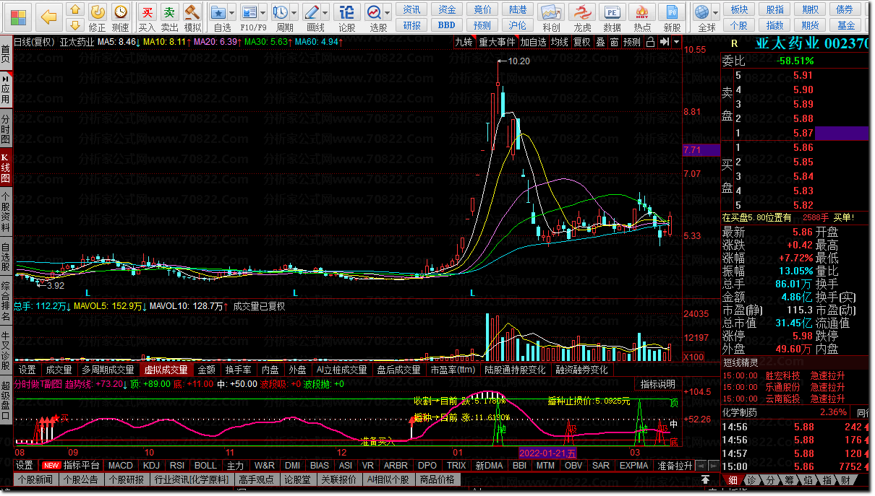This screenshot has width=875, height=496.
Task: Toggle 复权 price adjustment in chart header
Action: (x=581, y=43)
